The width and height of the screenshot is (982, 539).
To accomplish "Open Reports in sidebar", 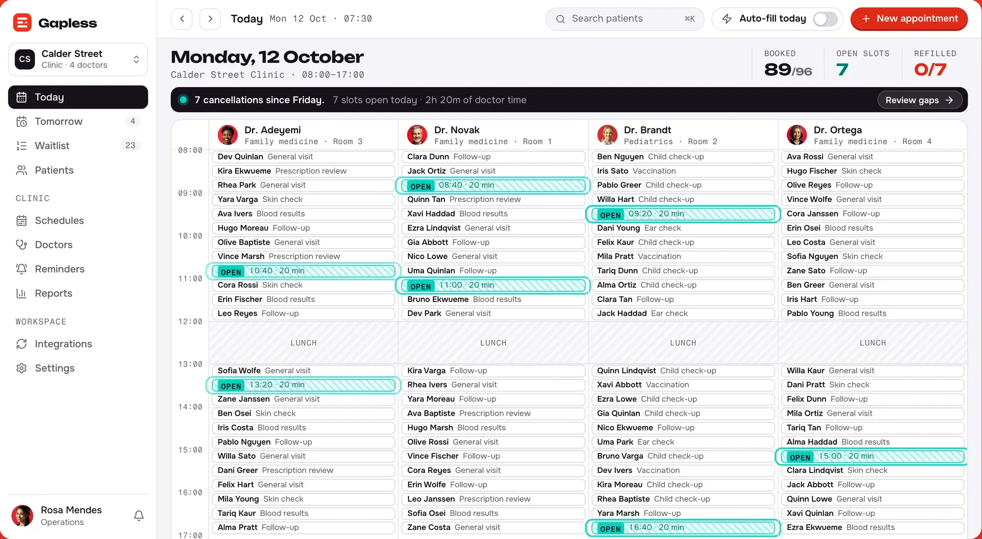I will pos(78,294).
